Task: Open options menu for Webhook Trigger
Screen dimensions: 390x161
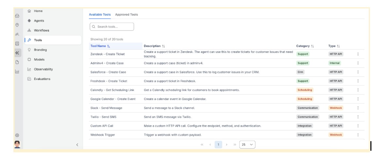Action: 358,135
